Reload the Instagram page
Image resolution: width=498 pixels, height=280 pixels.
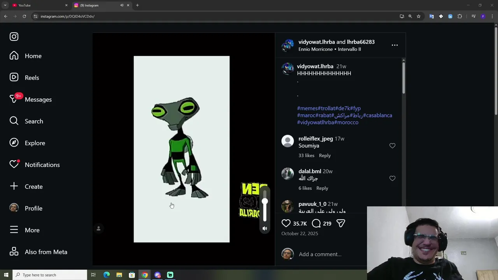(24, 16)
